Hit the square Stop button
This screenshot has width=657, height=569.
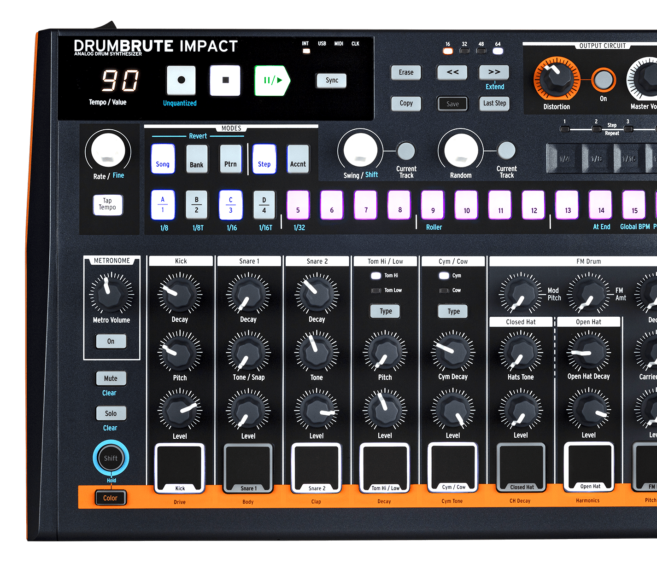225,80
